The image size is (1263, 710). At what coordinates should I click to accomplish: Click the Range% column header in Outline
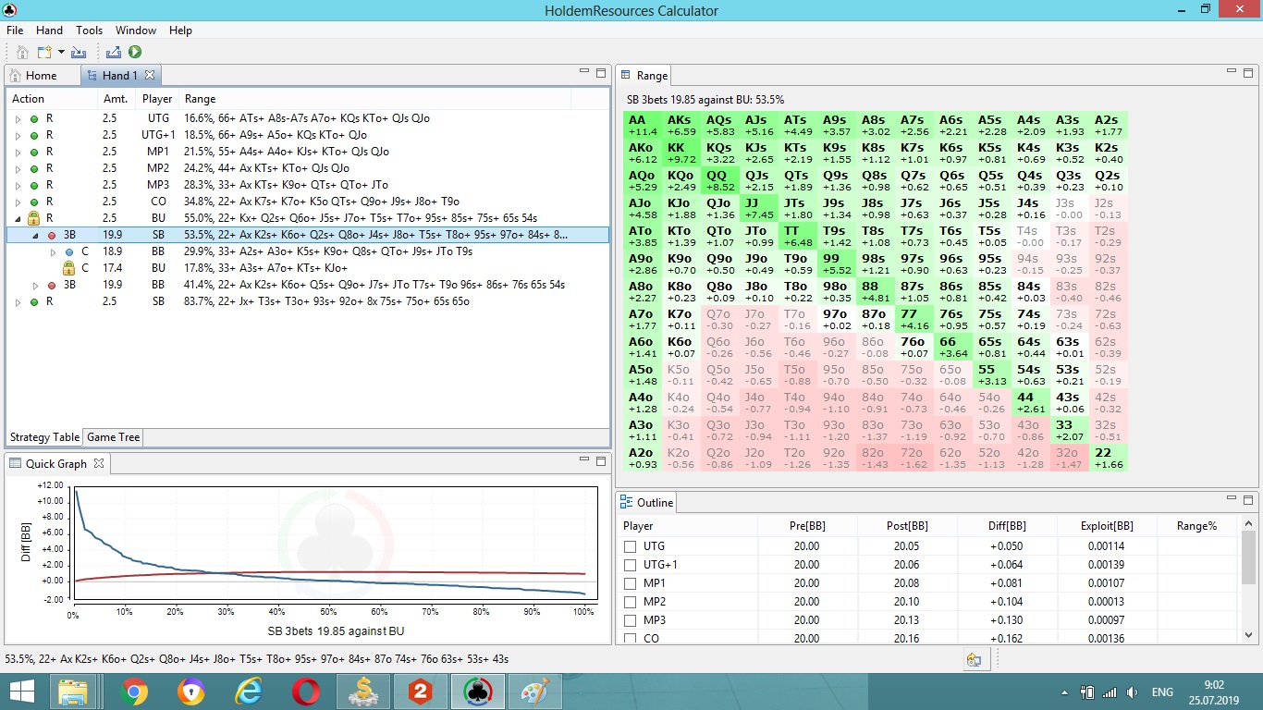1196,526
